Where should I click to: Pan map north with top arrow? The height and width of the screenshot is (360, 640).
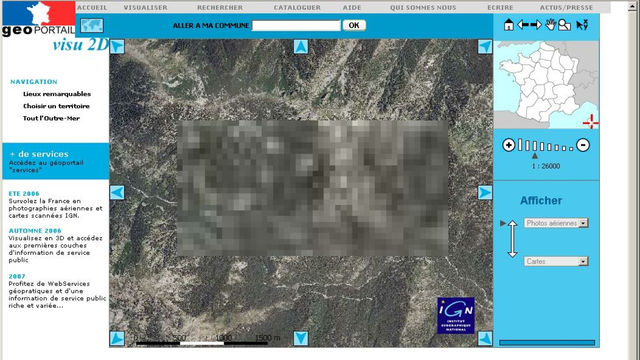(301, 47)
